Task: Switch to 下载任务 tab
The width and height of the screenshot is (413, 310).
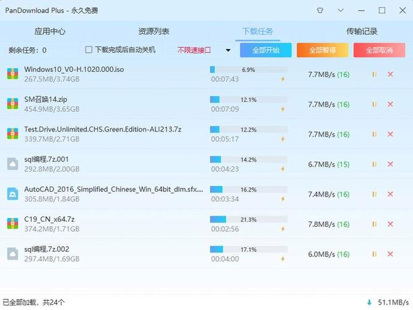Action: [x=258, y=32]
